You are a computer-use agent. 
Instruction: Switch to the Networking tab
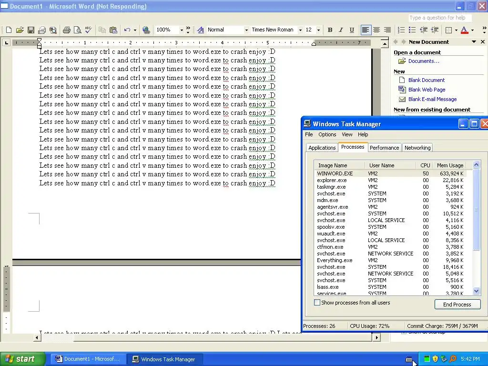417,148
